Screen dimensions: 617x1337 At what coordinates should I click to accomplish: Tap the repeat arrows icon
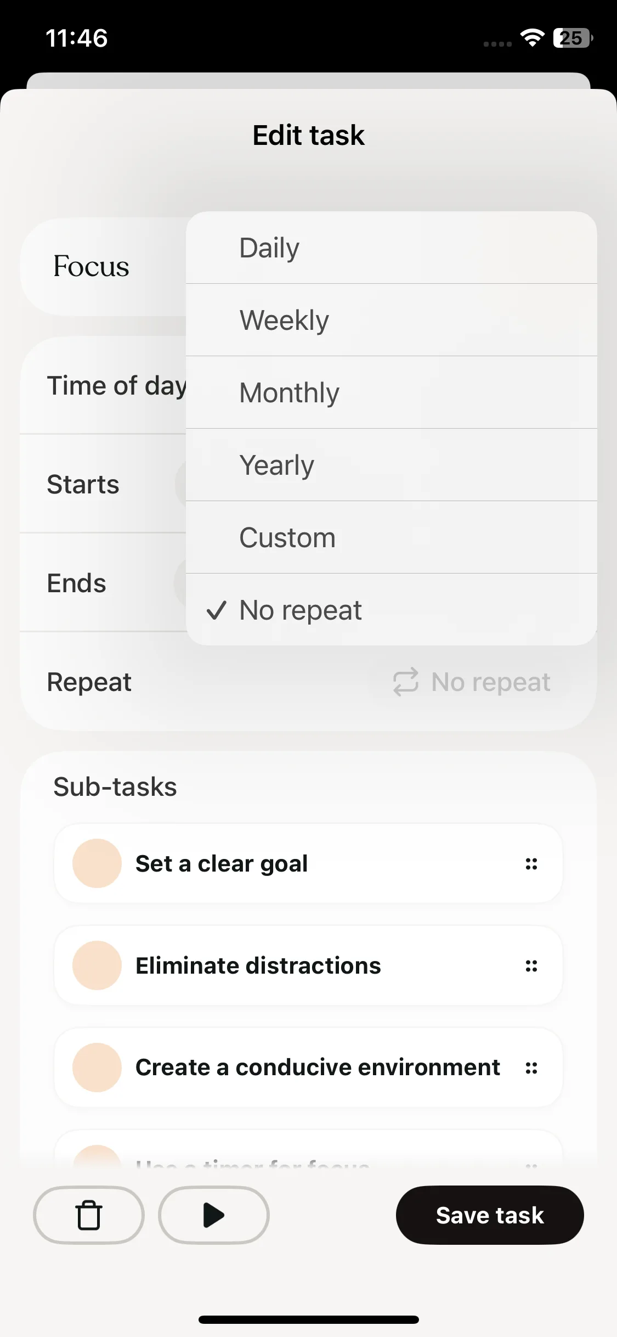tap(406, 682)
